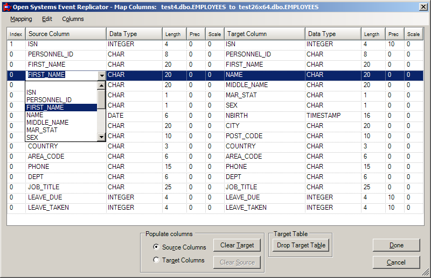Viewport: 431px width, 278px height.
Task: Choose the blank entry in dropdown list
Action: pyautogui.click(x=61, y=85)
